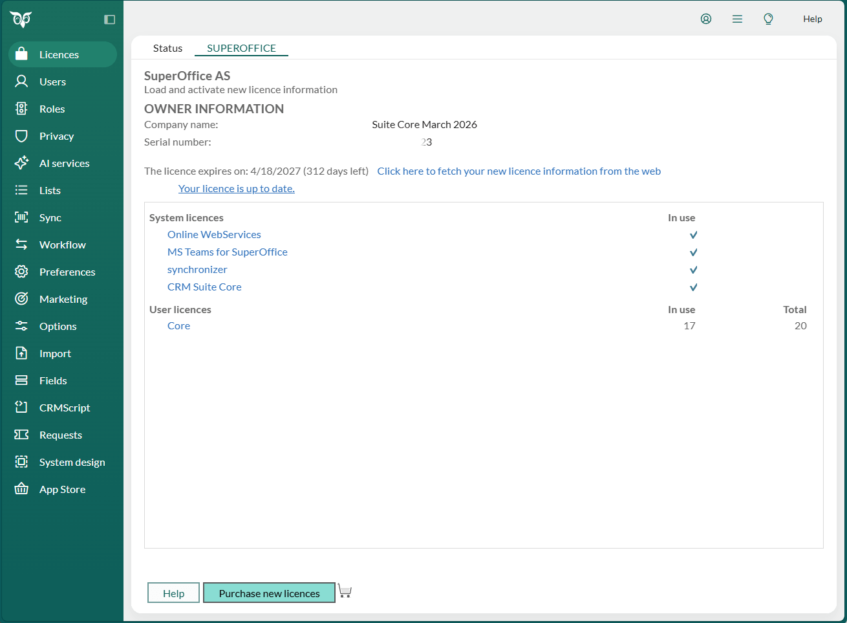Screen dimensions: 847x623
Task: Select the Lists icon in sidebar
Action: 21,190
